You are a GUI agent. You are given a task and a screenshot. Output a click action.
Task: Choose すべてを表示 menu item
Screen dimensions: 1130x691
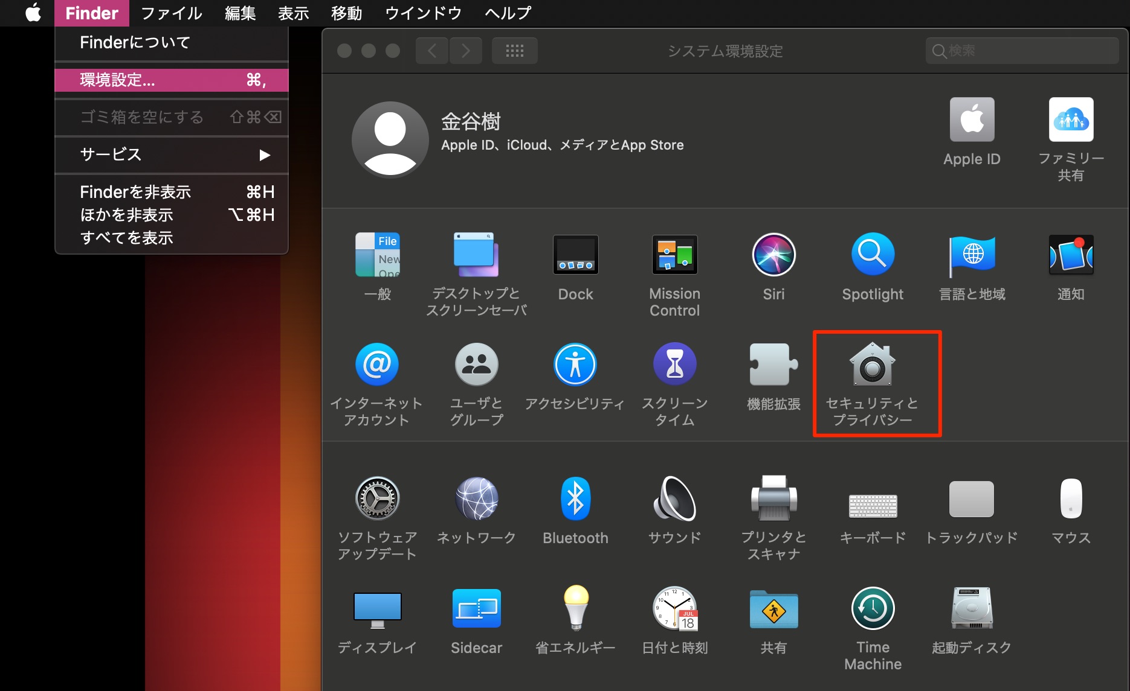(172, 238)
